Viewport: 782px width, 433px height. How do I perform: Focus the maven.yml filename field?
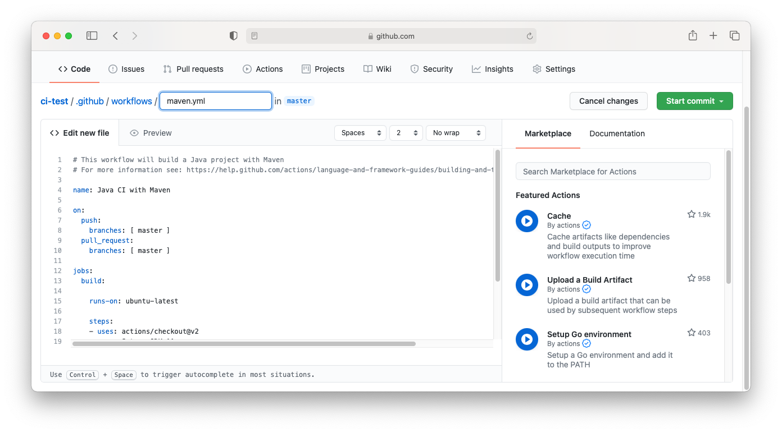tap(216, 101)
